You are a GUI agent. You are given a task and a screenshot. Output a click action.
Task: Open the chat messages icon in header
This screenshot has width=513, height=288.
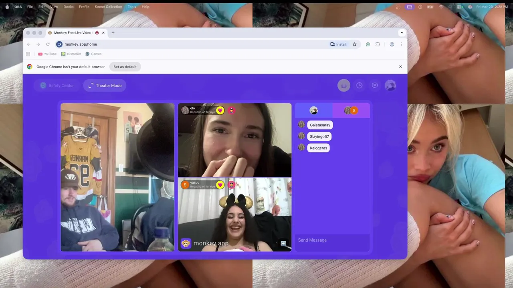[375, 85]
